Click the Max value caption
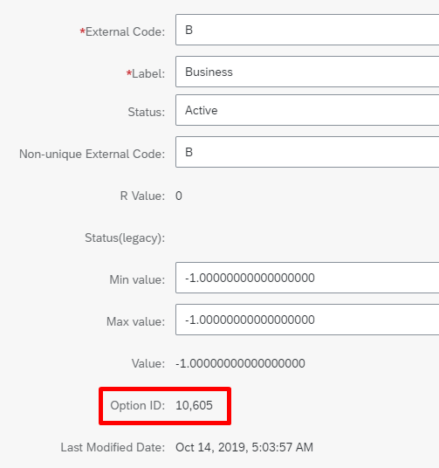Screen dimensions: 439x468 pos(136,321)
